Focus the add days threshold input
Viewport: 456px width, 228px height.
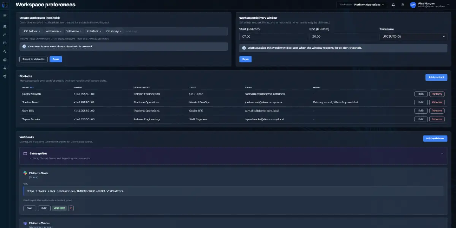click(x=175, y=31)
